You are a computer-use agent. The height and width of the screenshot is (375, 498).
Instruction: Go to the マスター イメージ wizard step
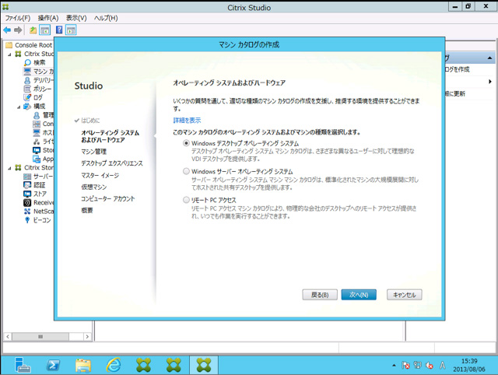(100, 175)
